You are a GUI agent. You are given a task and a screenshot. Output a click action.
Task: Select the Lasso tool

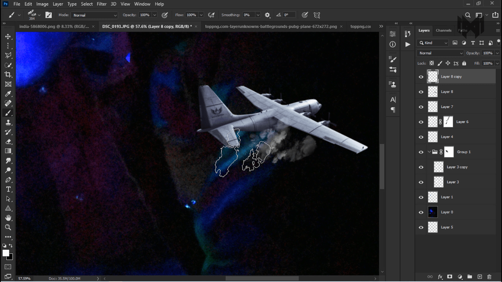click(x=8, y=55)
